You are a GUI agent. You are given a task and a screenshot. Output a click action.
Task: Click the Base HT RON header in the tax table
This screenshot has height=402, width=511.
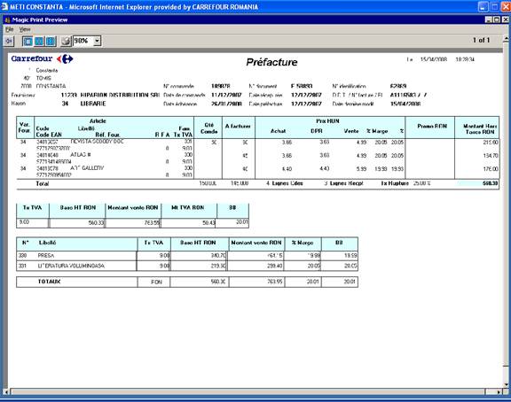(x=78, y=207)
